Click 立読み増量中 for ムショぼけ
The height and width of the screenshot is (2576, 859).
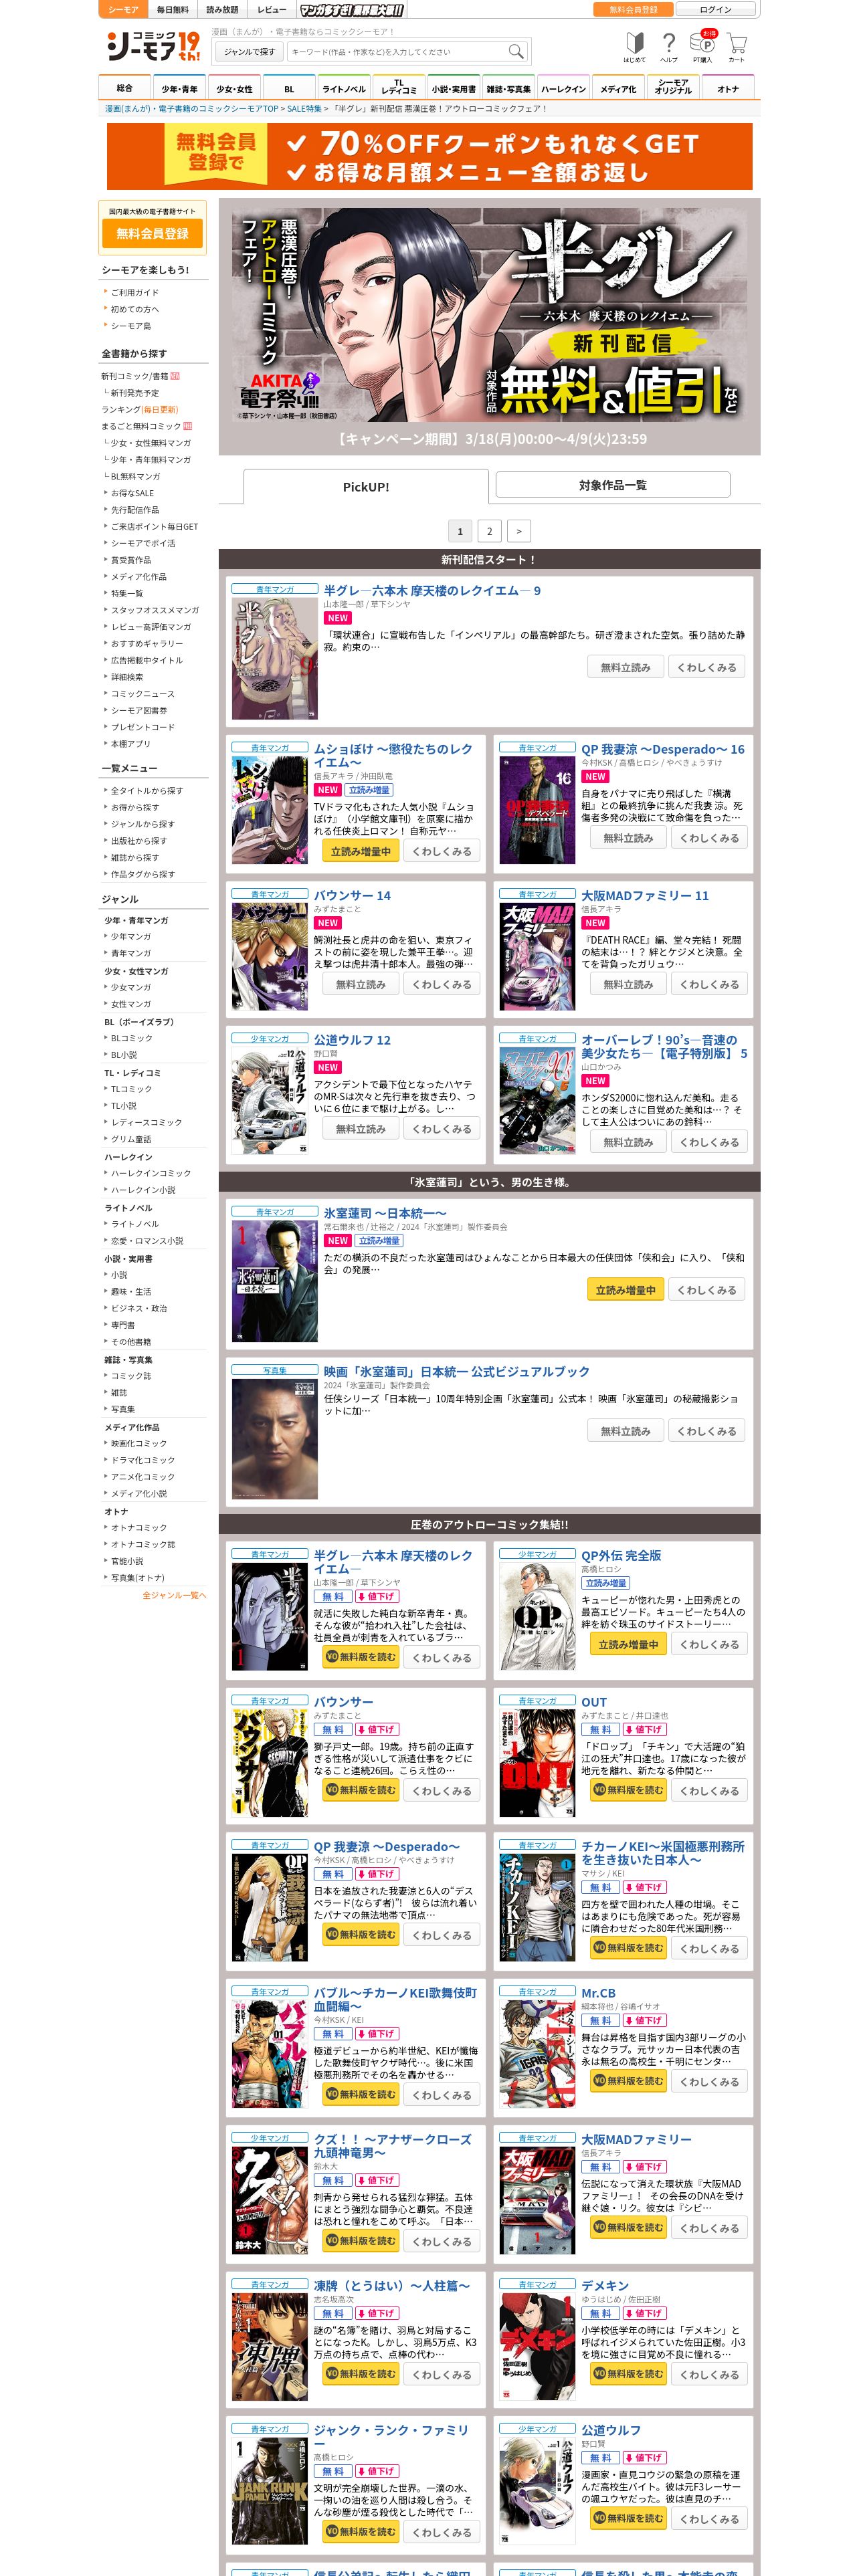(360, 851)
